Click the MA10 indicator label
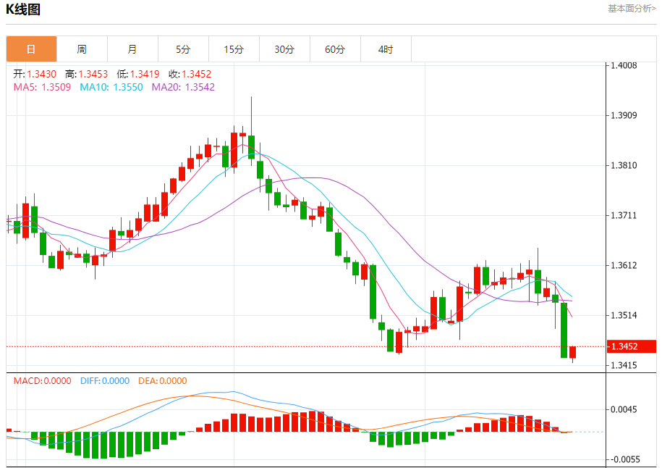 click(x=111, y=87)
